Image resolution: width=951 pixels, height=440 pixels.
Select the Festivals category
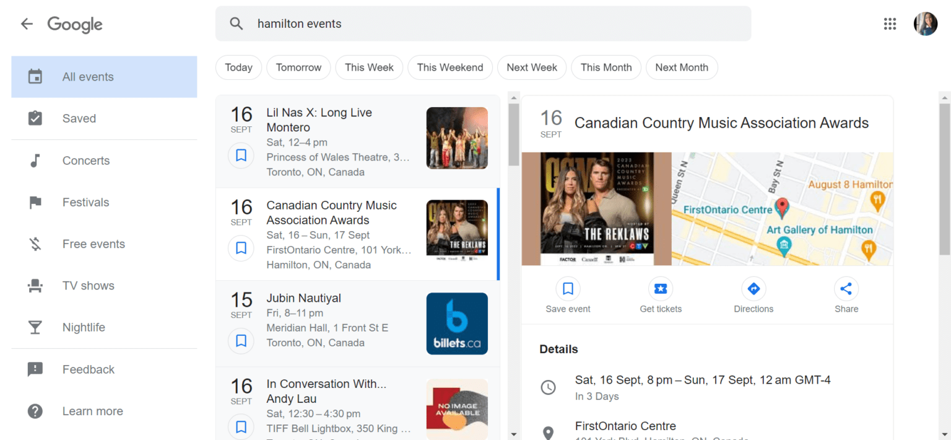[104, 202]
